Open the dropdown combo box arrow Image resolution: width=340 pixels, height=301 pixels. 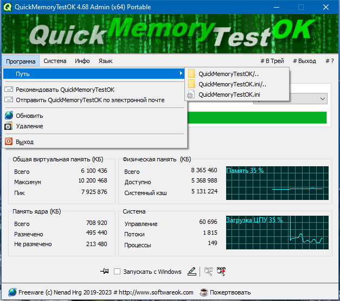323,99
